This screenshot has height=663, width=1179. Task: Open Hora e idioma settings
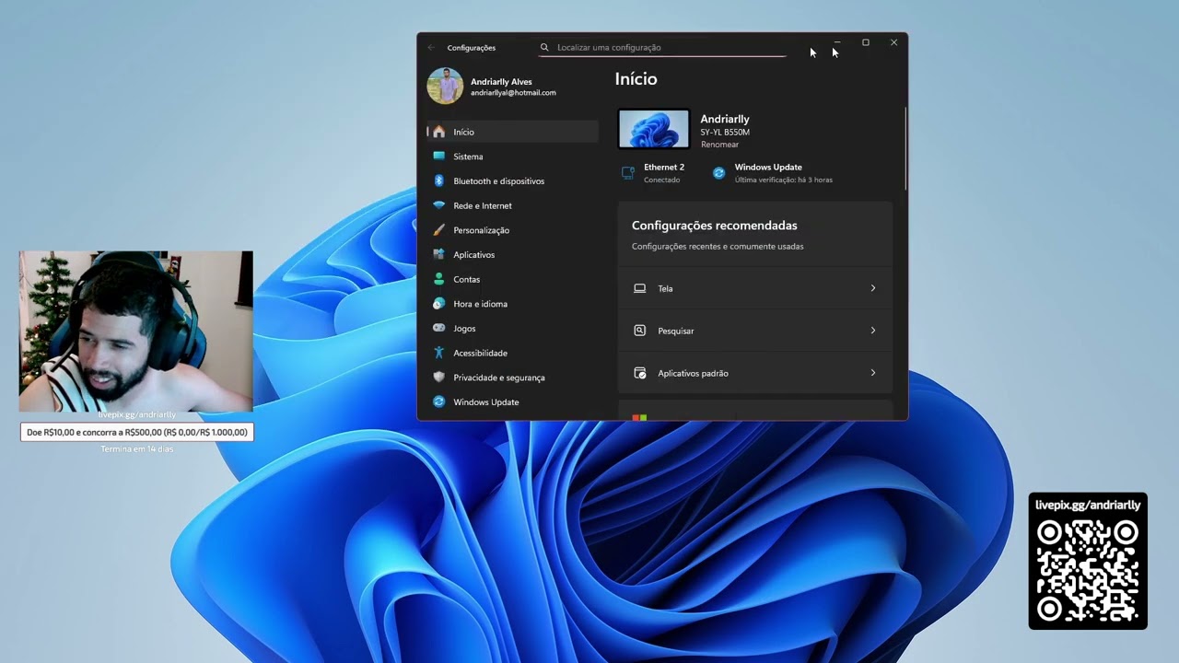[x=513, y=304]
